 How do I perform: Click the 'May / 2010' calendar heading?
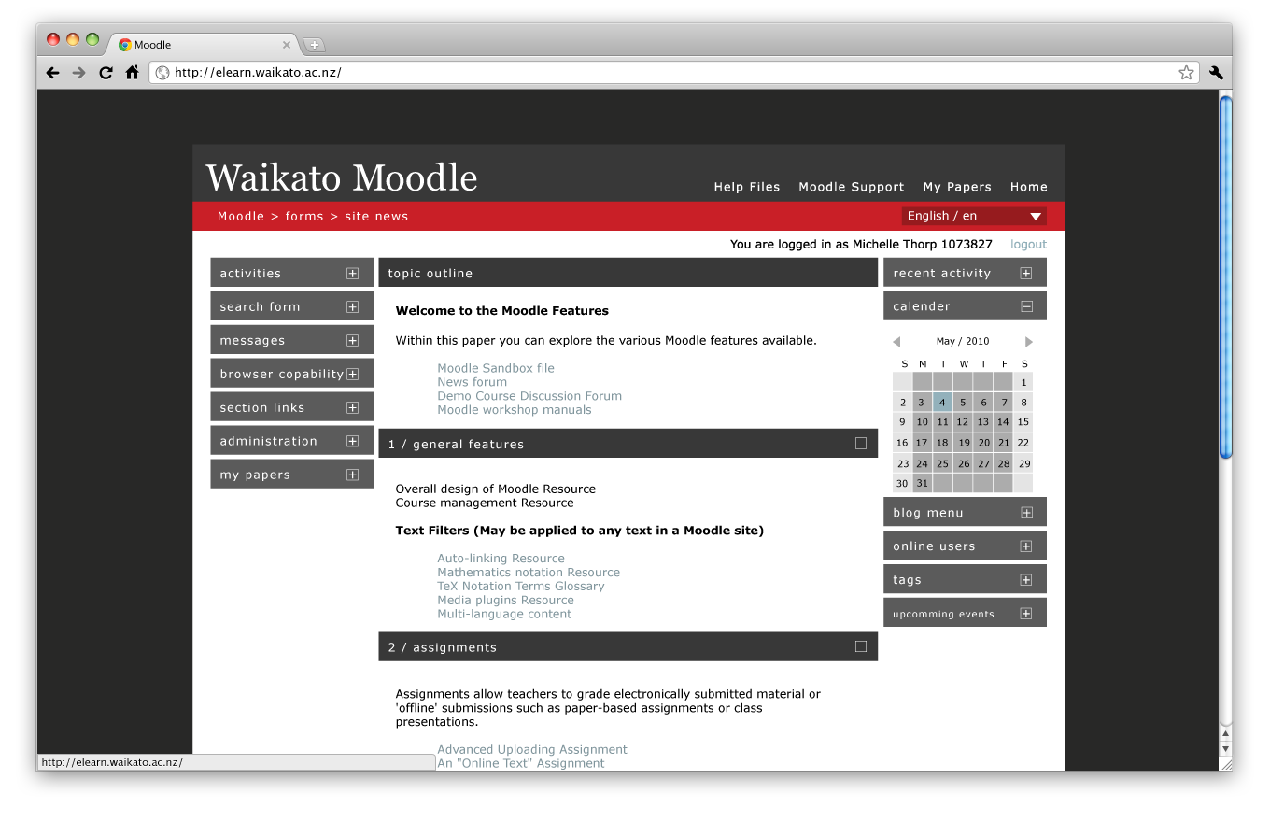pos(963,342)
